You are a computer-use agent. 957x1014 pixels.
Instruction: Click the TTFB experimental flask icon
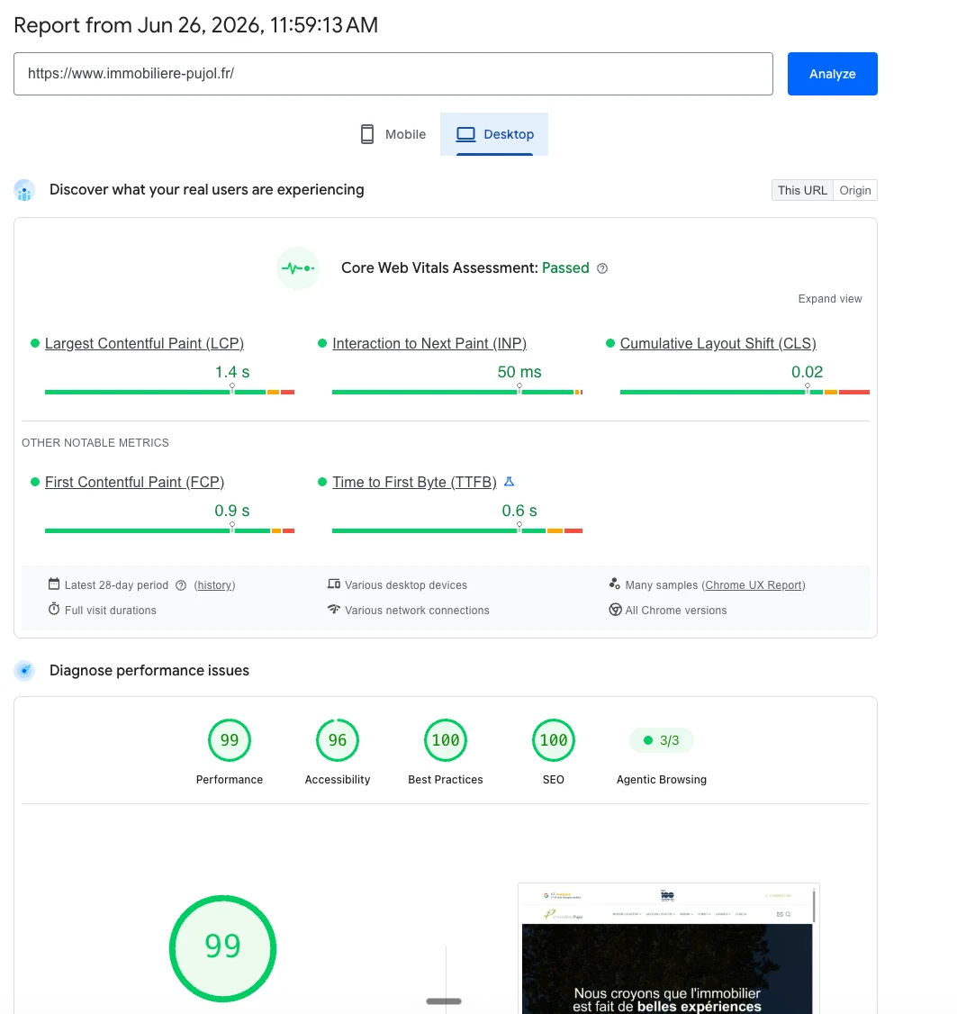pyautogui.click(x=509, y=482)
